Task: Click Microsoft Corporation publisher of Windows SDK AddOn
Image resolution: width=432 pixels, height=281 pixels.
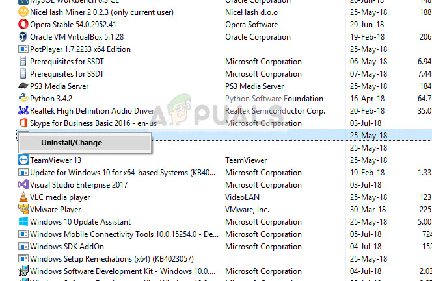Action: 263,247
